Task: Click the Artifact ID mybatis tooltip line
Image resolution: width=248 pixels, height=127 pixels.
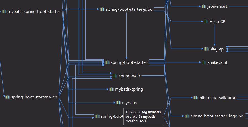Action: (141, 117)
